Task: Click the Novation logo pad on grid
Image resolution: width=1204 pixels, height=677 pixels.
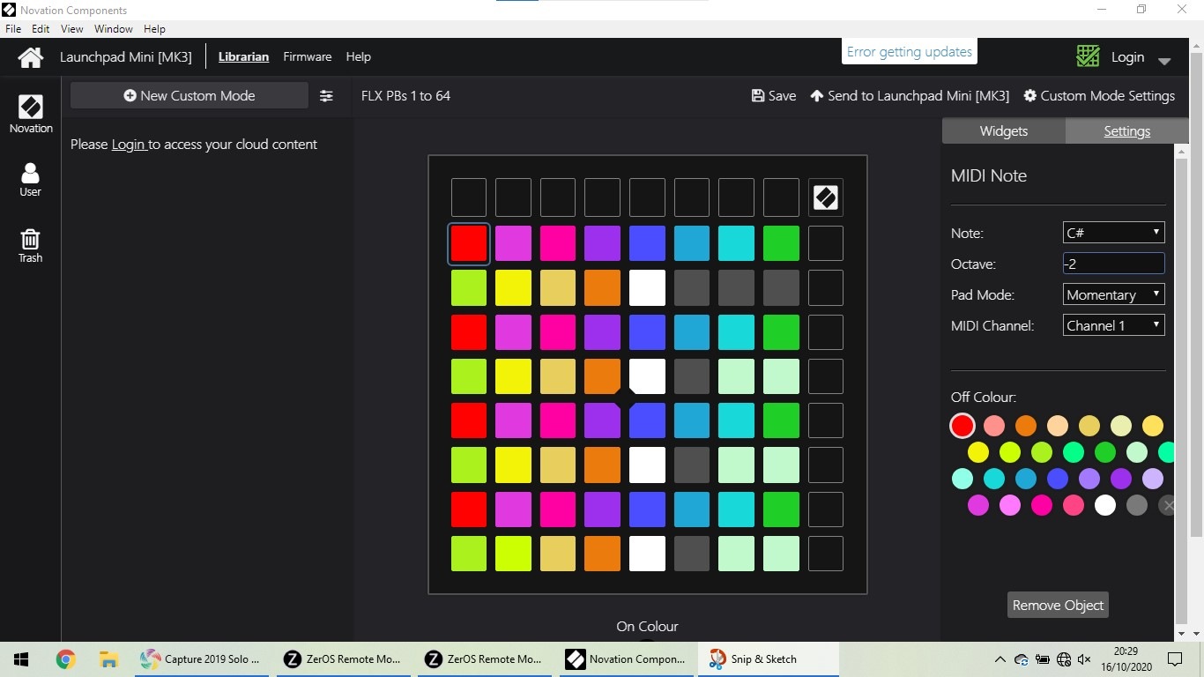Action: [825, 198]
